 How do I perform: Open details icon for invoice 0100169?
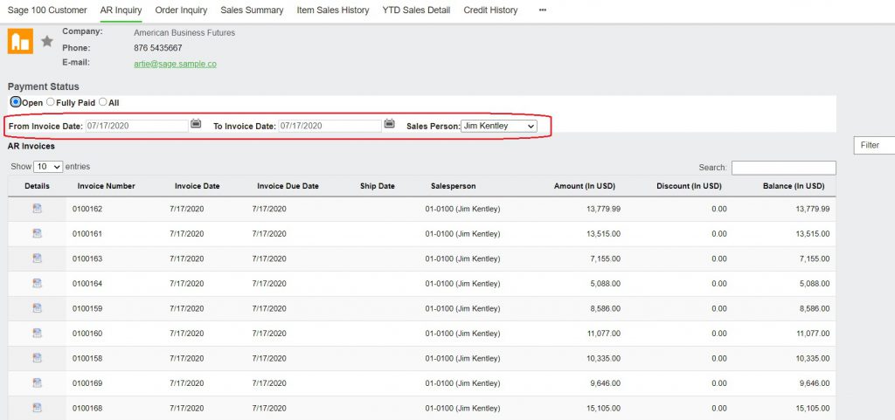pyautogui.click(x=37, y=382)
